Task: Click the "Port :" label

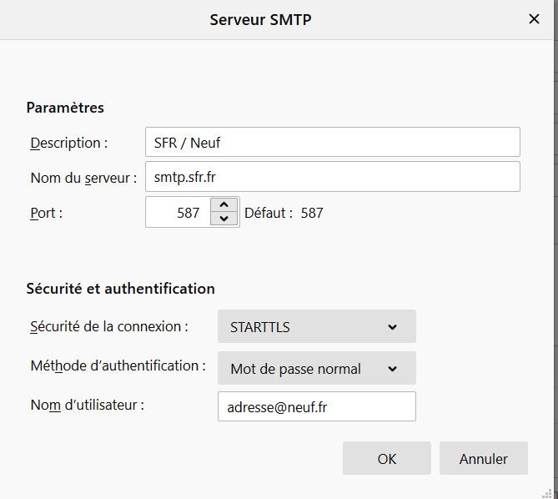Action: (x=47, y=213)
